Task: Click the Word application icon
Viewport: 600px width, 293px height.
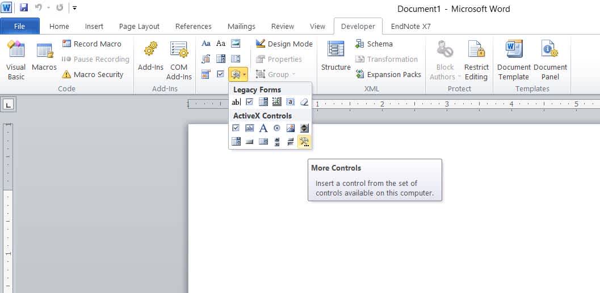Action: point(6,7)
